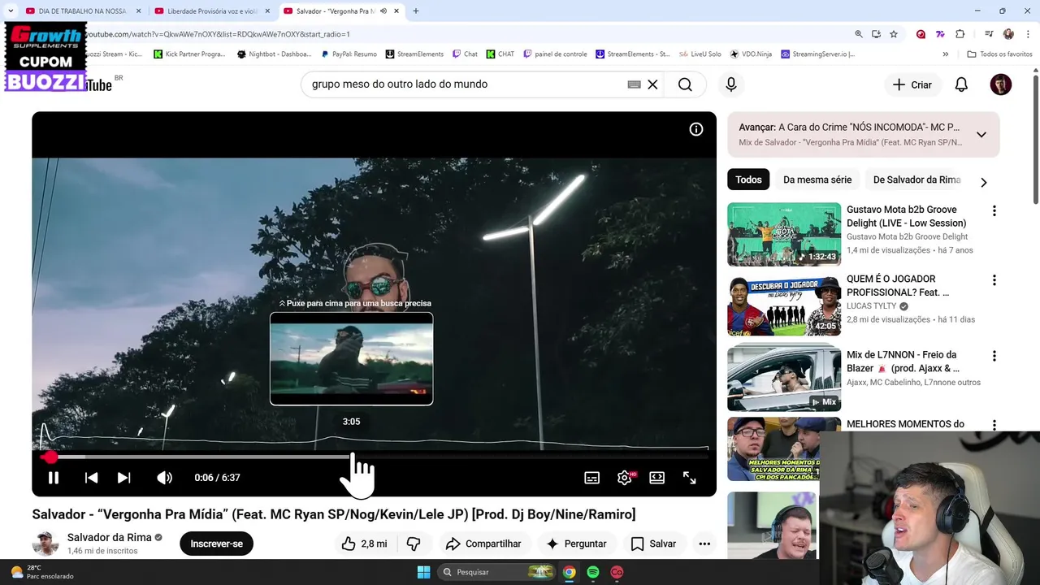Open Windows Start button

click(423, 572)
